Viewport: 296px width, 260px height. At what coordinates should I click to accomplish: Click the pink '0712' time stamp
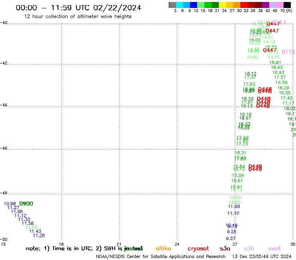click(x=288, y=52)
